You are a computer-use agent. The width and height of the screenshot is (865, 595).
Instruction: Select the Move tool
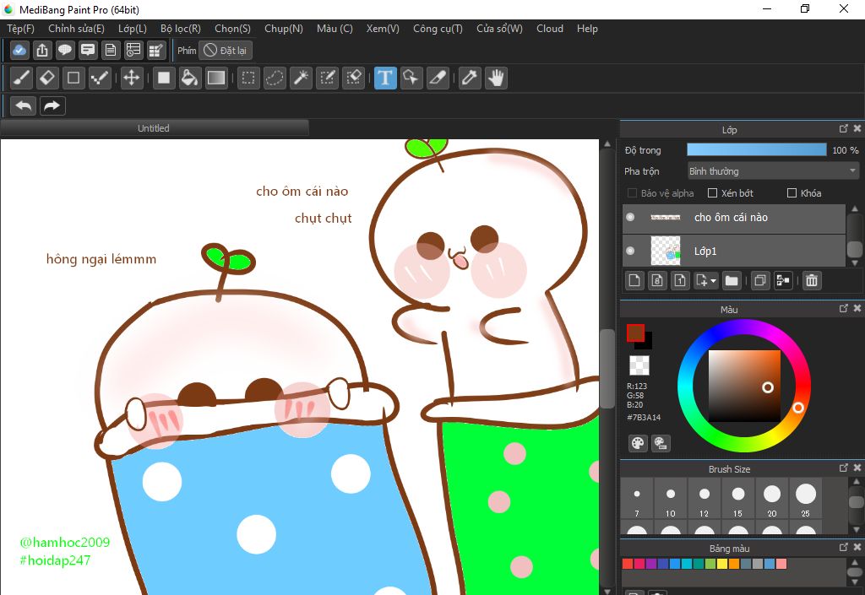pos(131,78)
